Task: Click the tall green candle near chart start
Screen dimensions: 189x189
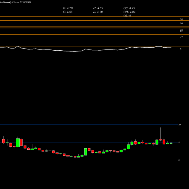Action: [x=18, y=143]
